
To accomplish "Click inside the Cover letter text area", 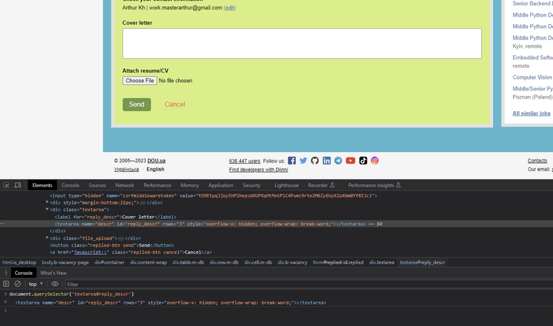I will [x=301, y=44].
